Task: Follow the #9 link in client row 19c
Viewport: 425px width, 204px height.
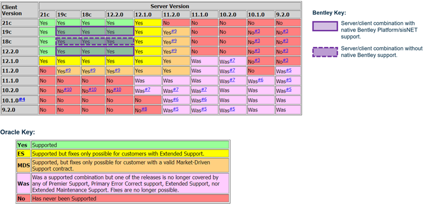Action: (x=174, y=31)
